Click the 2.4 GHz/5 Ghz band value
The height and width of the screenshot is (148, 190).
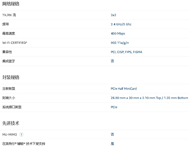[121, 24]
